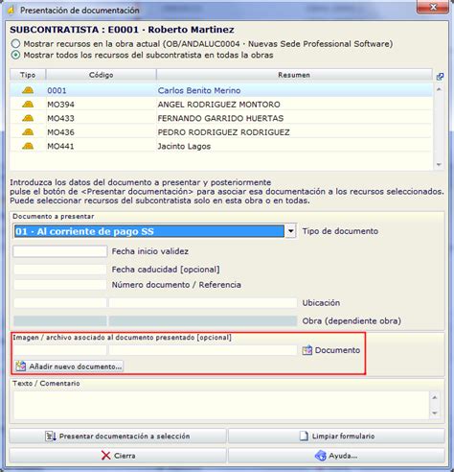Click the hard hat icon for MO436
Image resolution: width=454 pixels, height=472 pixels.
click(x=28, y=132)
